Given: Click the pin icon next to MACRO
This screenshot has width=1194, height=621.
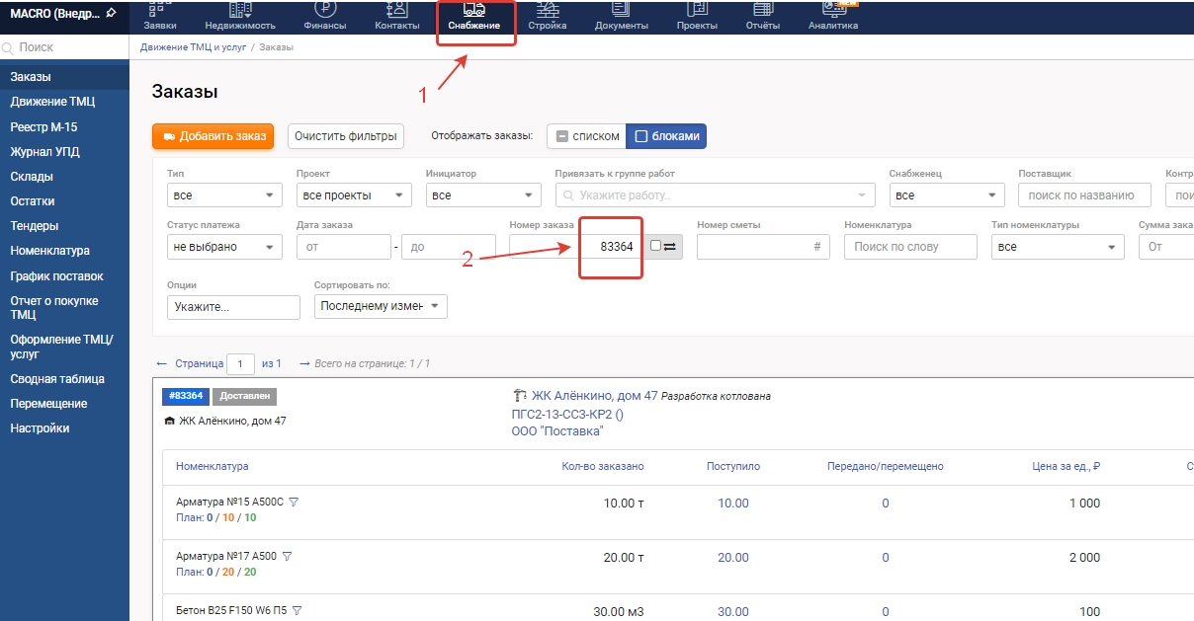Looking at the screenshot, I should pos(111,12).
